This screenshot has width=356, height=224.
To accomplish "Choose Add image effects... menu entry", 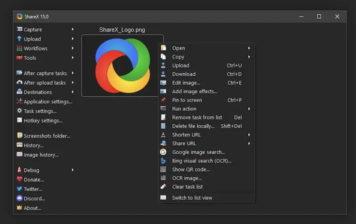I will (206, 92).
